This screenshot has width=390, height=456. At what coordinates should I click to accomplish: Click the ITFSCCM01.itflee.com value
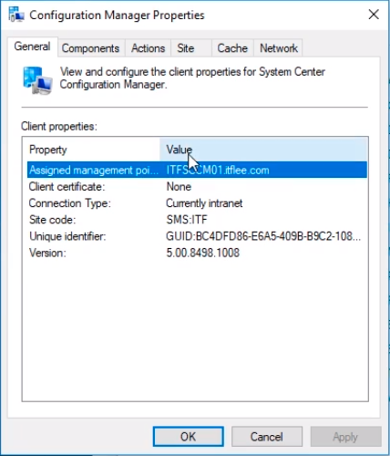[x=218, y=170]
